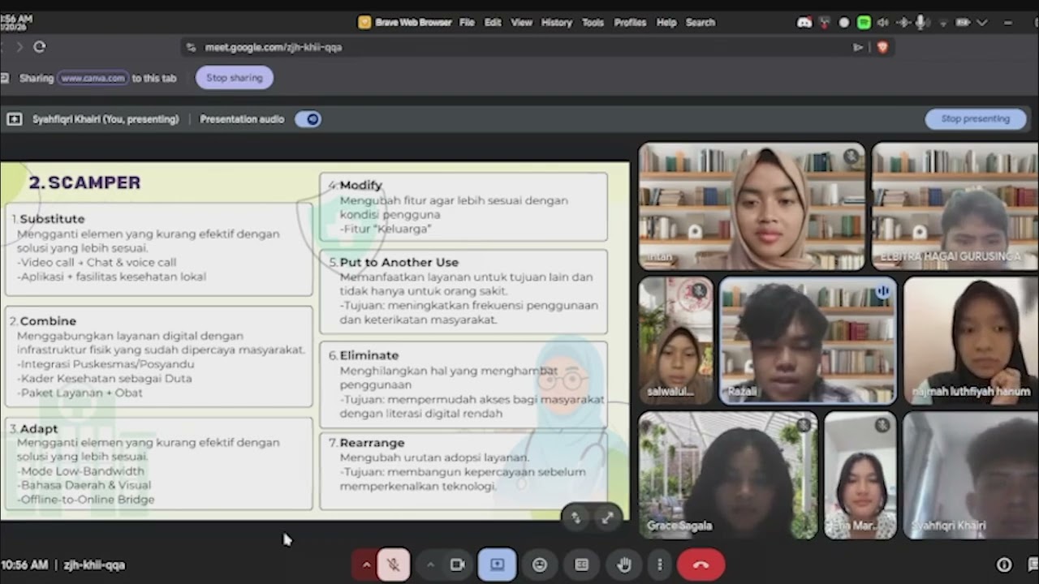The image size is (1039, 584).
Task: Reload the page with refresh icon
Action: [x=39, y=47]
